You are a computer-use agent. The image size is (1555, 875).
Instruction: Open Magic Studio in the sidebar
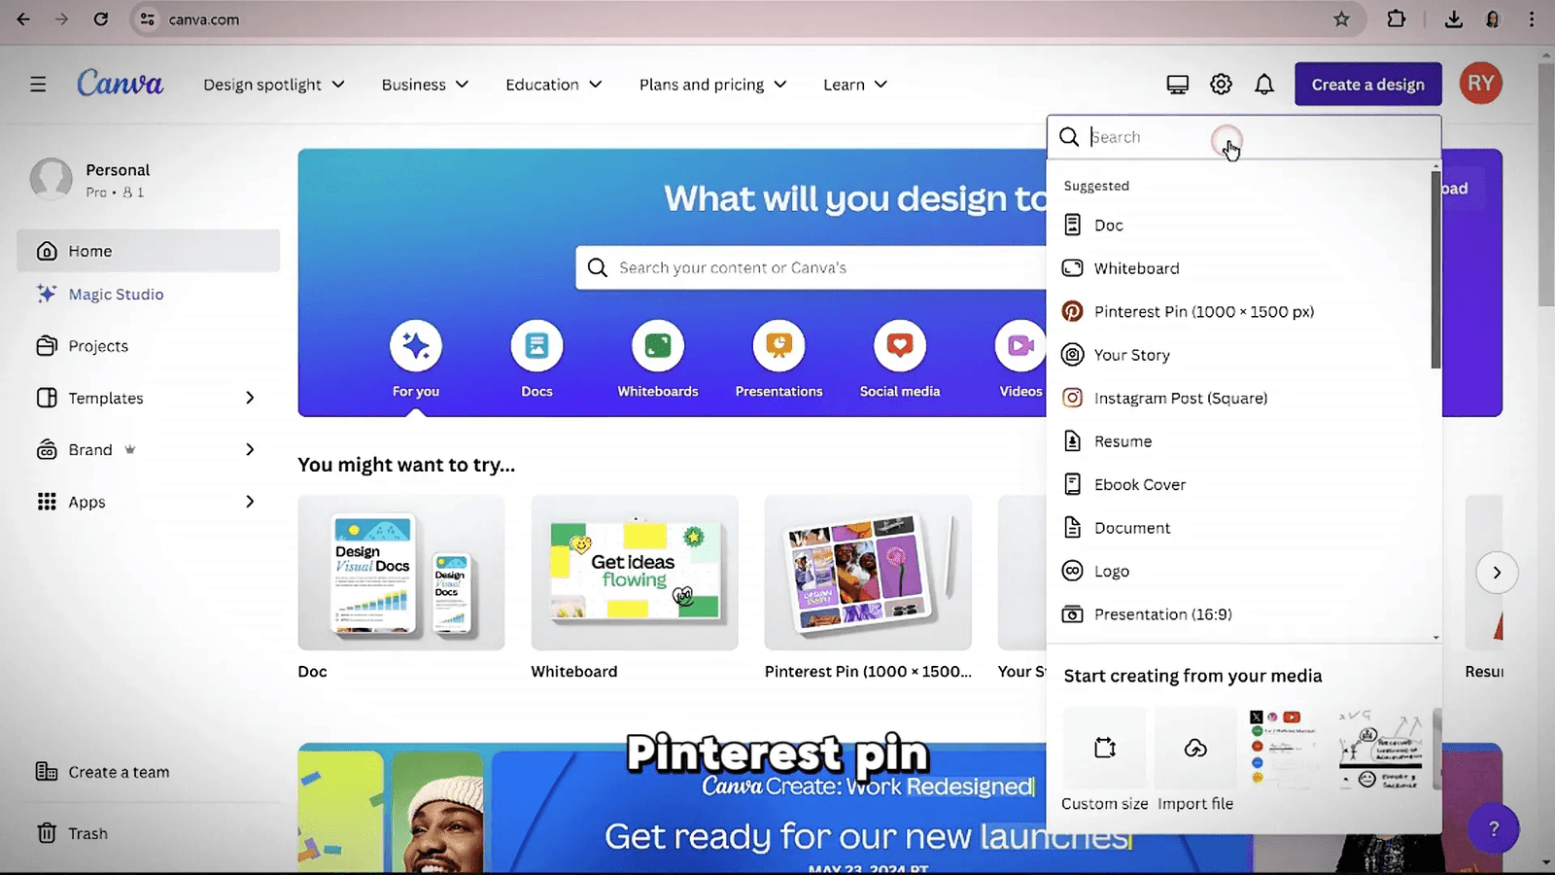pos(149,294)
